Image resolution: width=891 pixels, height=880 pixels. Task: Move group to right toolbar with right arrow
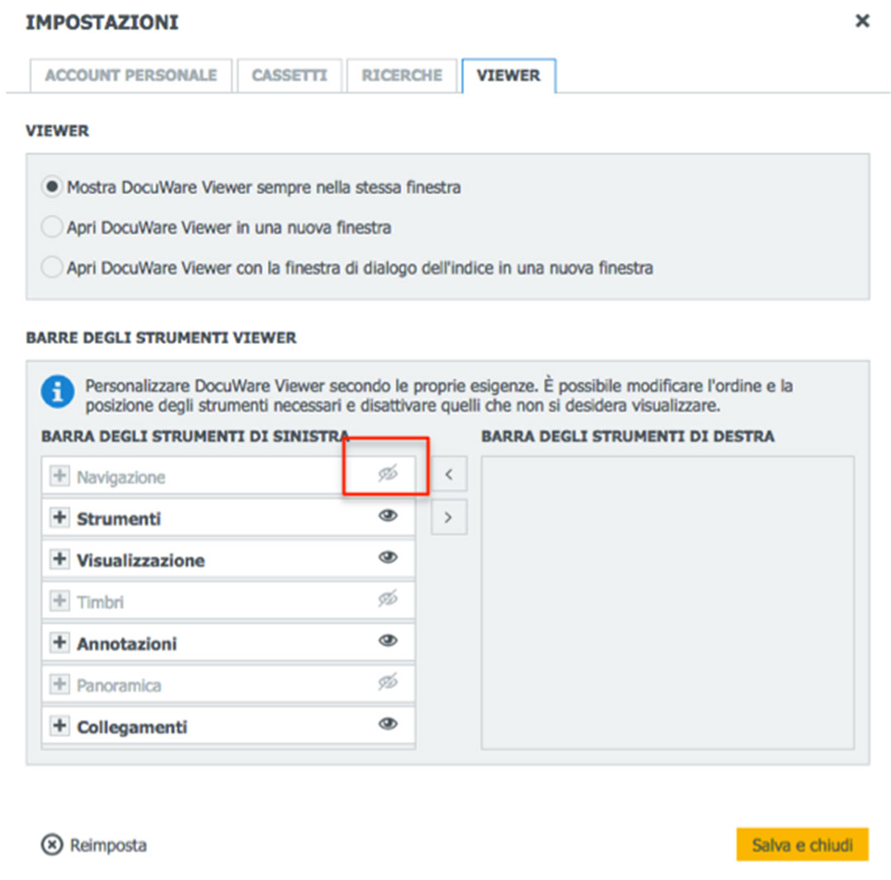point(449,517)
